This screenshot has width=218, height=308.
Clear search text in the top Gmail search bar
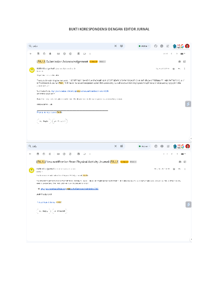[x=116, y=46]
